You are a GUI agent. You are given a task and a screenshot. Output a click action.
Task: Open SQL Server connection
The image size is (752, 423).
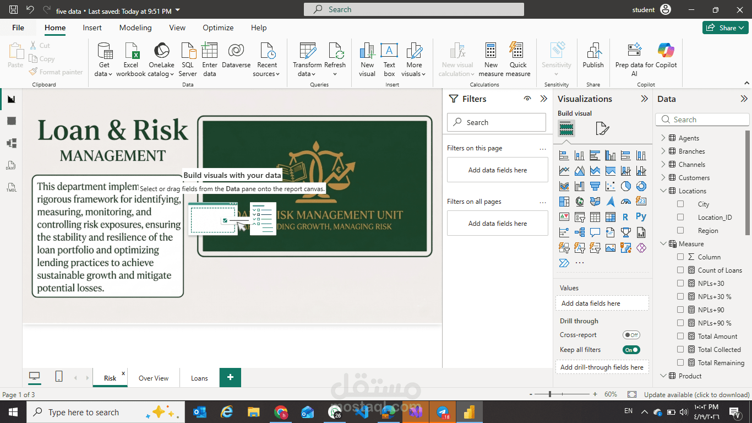pos(188,59)
